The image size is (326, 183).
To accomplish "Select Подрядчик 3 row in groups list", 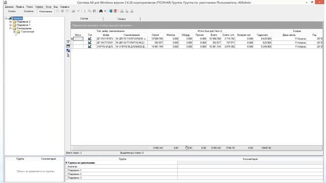I will [x=194, y=178].
